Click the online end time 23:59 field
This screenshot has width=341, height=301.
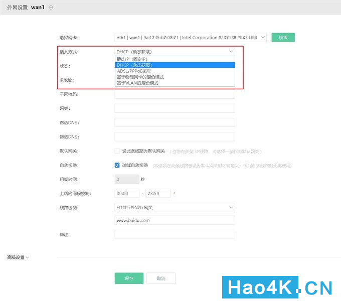[158, 193]
